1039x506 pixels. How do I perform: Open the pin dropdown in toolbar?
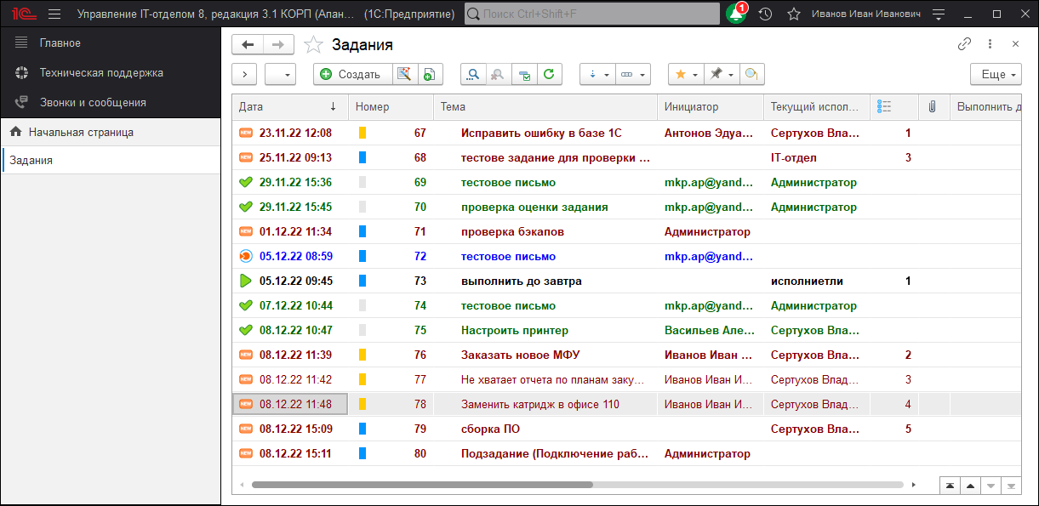(722, 74)
